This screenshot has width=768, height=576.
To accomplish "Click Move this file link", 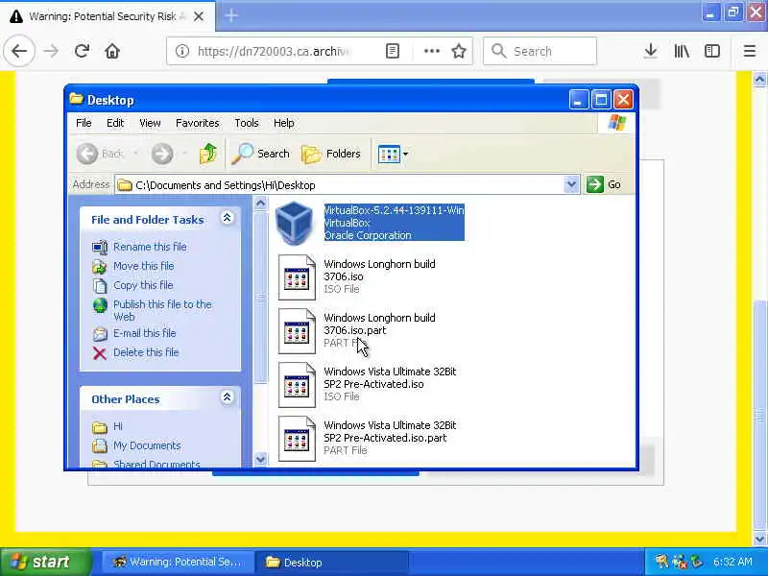I will coord(143,266).
